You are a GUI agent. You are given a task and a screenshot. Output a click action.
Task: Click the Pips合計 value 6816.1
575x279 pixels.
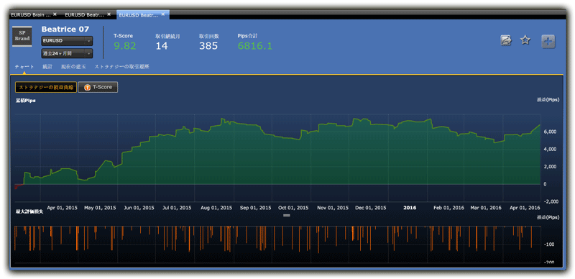point(255,46)
